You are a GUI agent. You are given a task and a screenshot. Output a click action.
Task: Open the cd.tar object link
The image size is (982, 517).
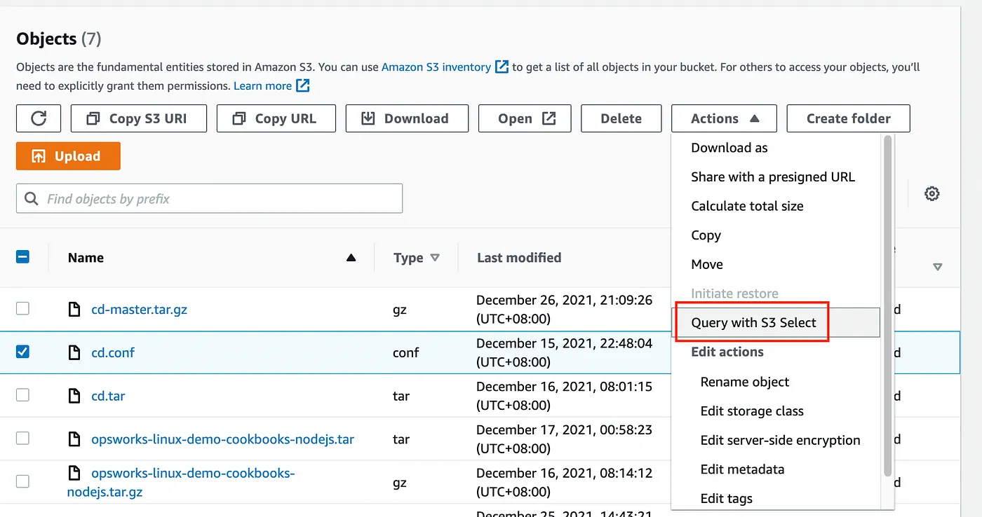point(108,396)
